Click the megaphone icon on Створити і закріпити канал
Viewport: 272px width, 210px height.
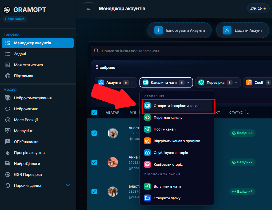[147, 106]
